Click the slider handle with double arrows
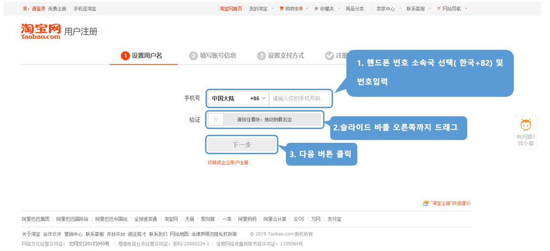This screenshot has width=550, height=251. [216, 120]
